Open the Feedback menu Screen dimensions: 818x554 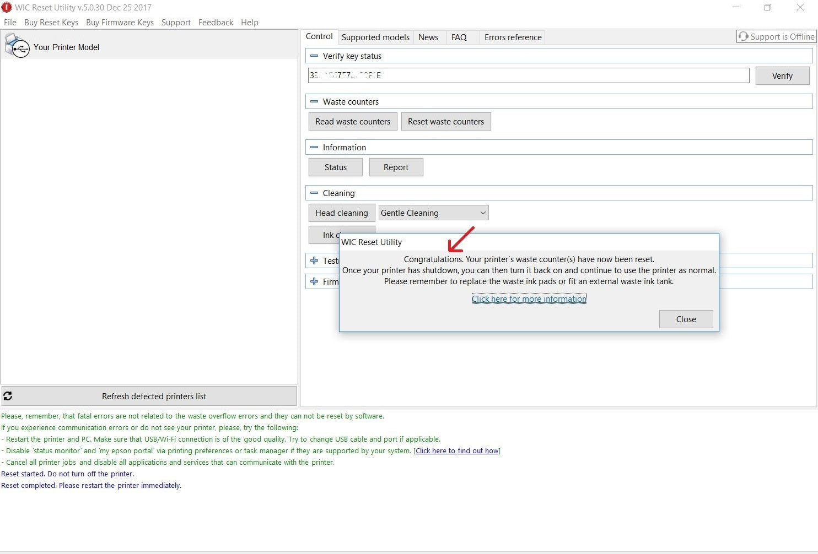216,23
